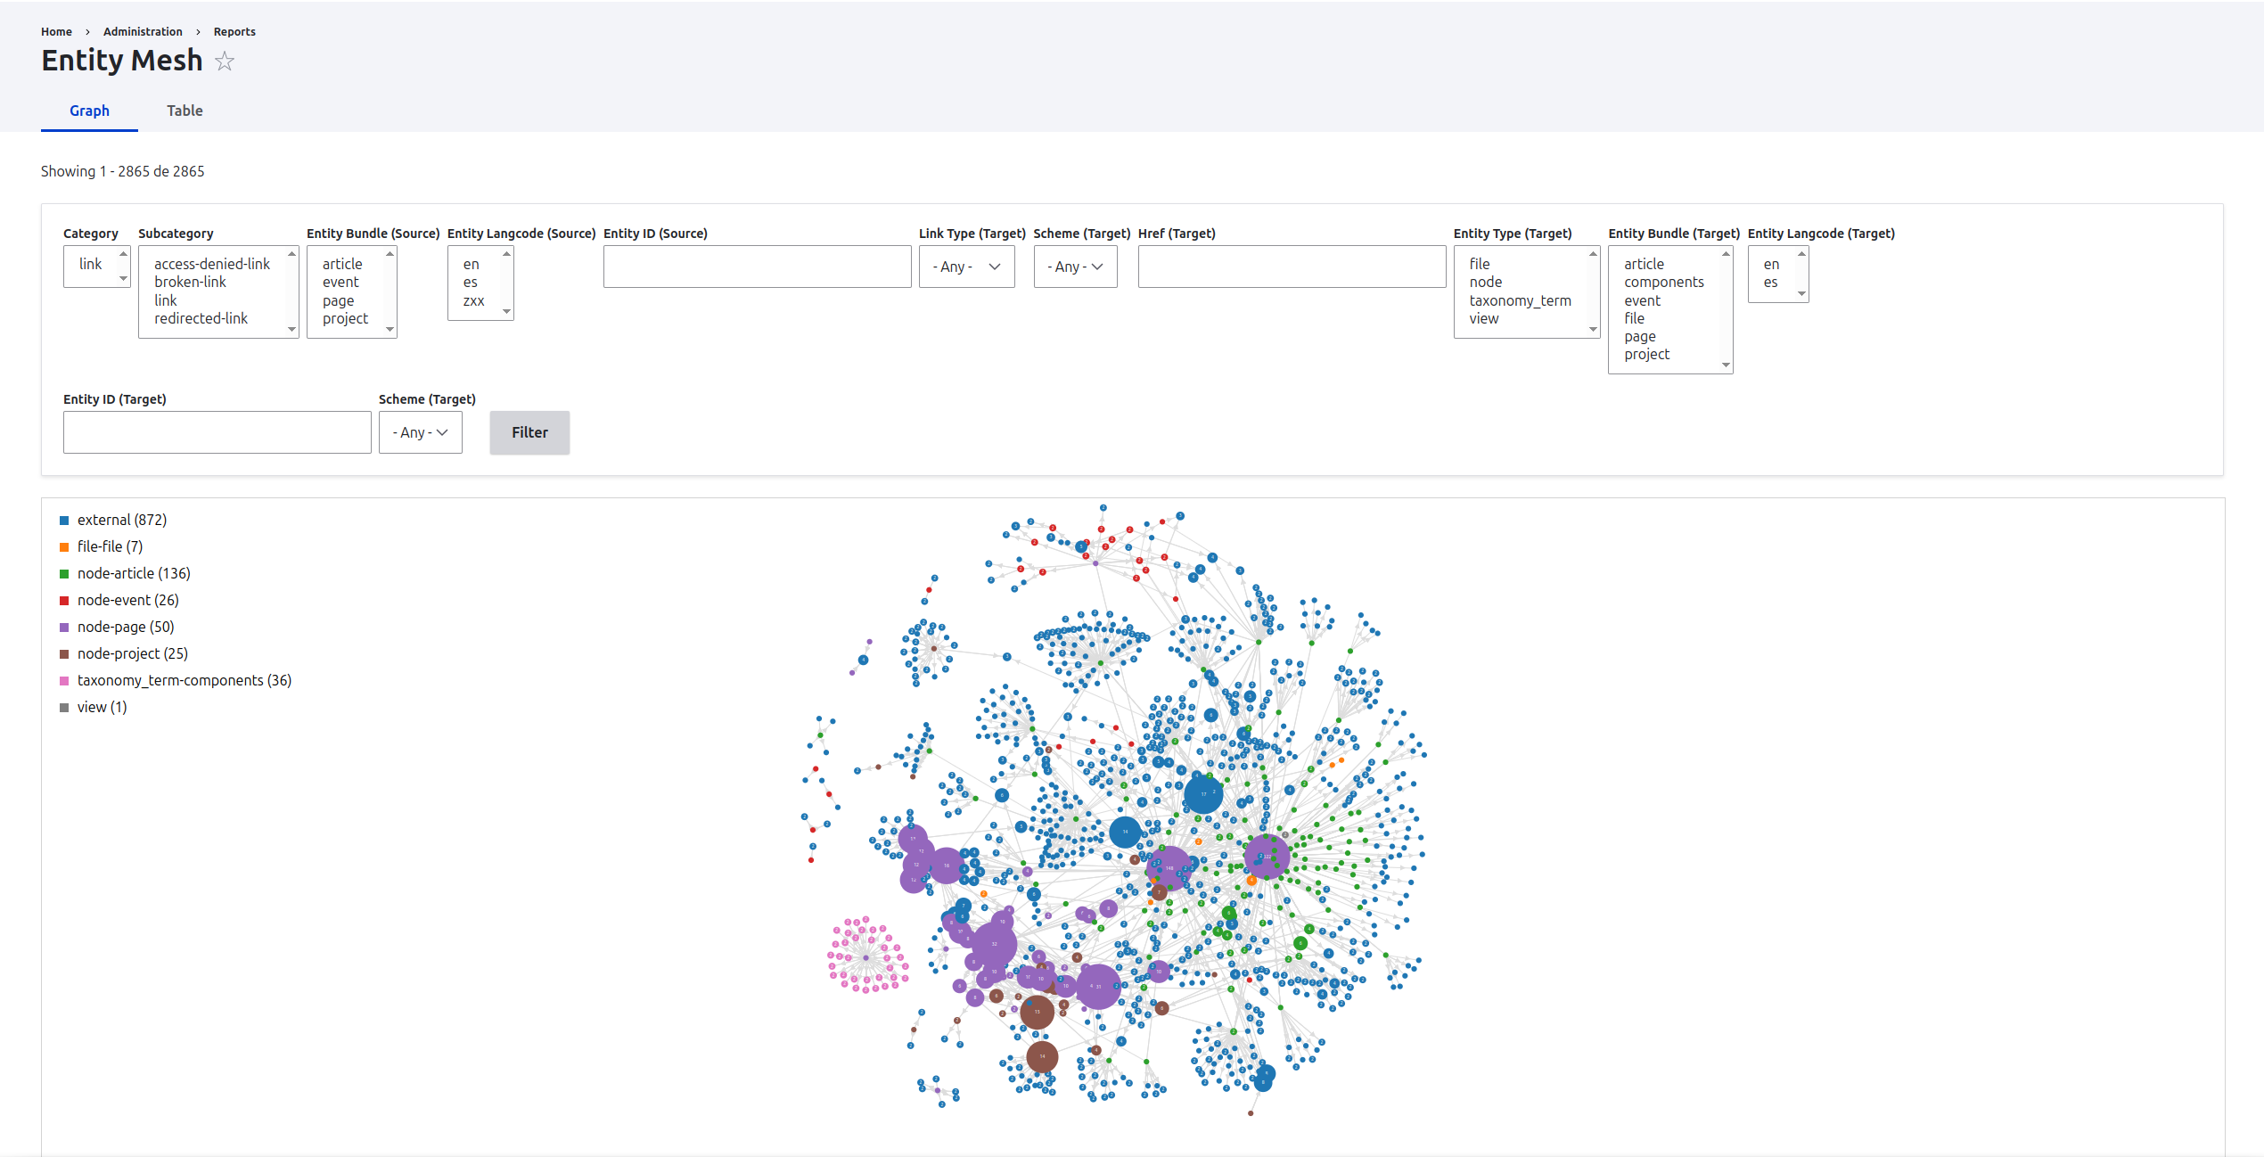This screenshot has height=1157, width=2264.
Task: Select file in Entity Type (Target)
Action: coord(1480,264)
